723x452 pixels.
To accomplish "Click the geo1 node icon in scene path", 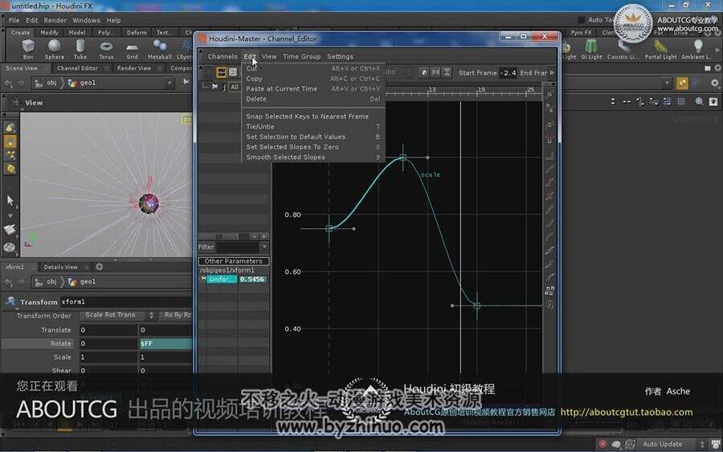I will pos(72,83).
